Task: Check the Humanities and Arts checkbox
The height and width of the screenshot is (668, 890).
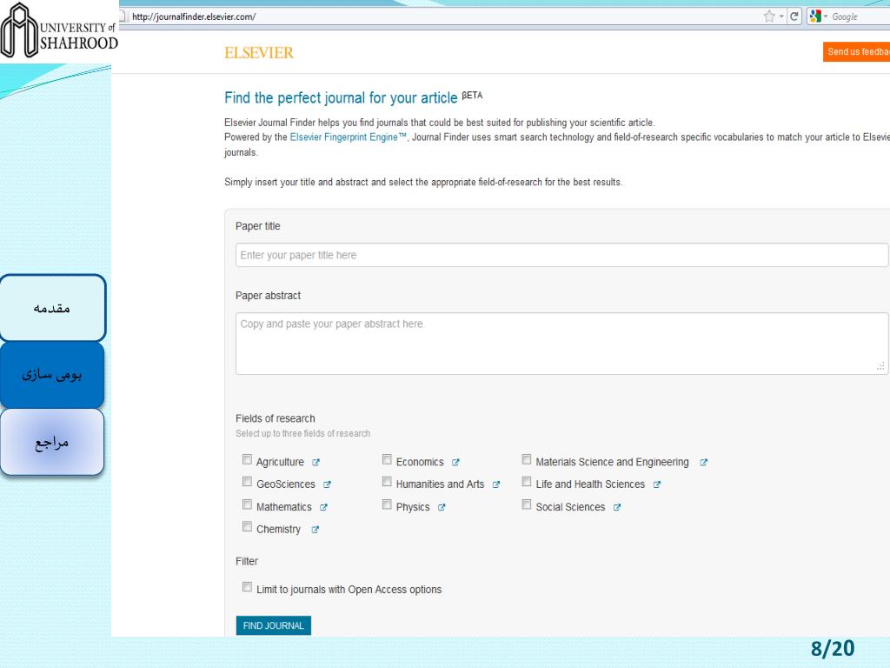Action: [x=387, y=482]
